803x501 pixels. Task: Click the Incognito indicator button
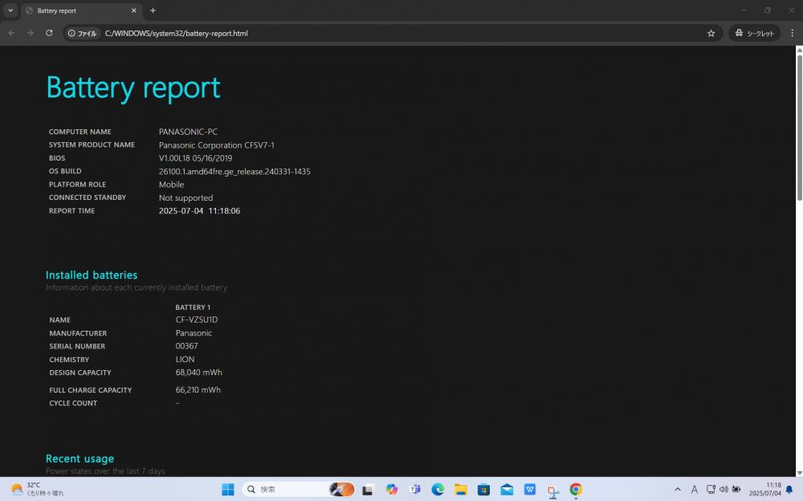tap(754, 33)
